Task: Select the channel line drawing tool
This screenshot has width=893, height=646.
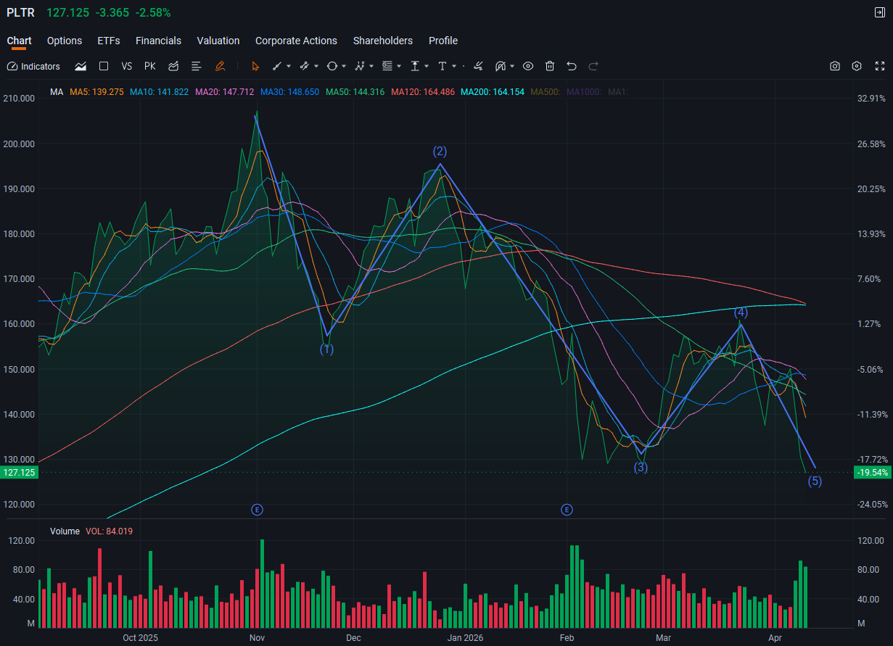Action: point(305,66)
